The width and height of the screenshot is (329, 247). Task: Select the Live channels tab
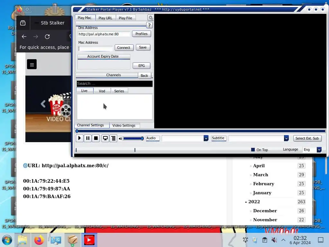pos(84,91)
